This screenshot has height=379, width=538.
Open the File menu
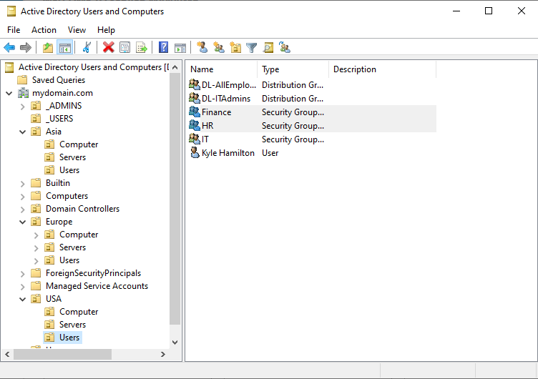[14, 30]
